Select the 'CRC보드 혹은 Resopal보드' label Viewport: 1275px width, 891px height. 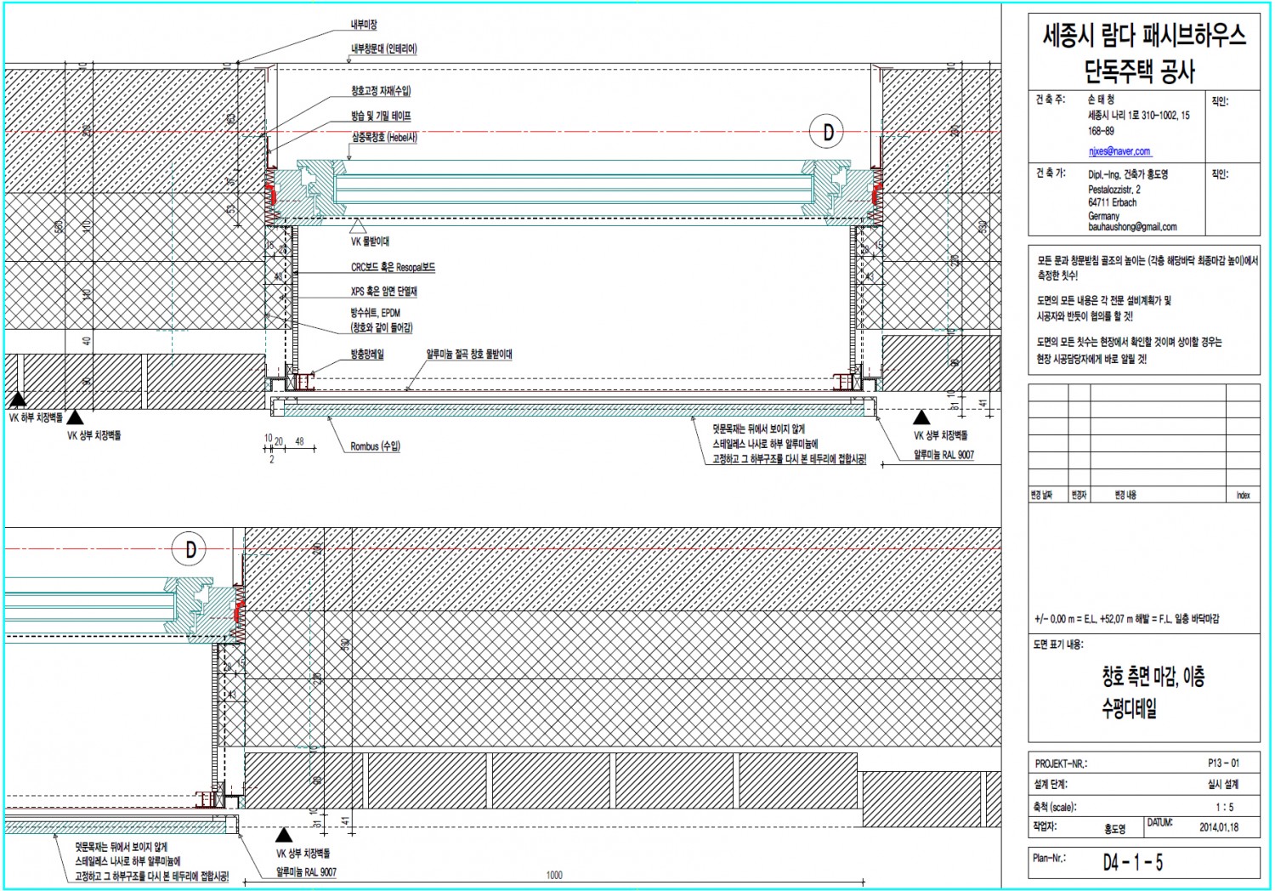(x=393, y=267)
